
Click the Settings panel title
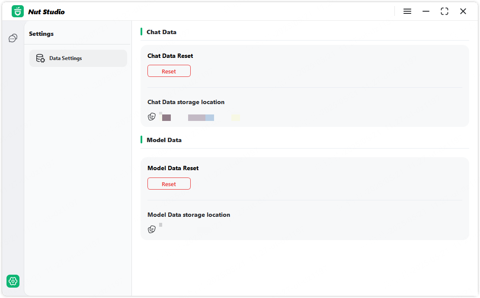(x=42, y=34)
